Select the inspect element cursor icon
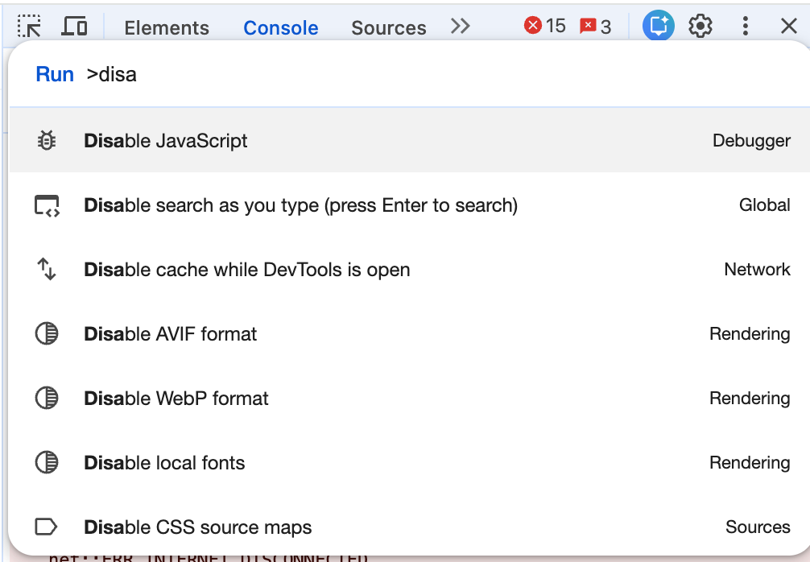Screen dimensions: 810x562 pyautogui.click(x=31, y=25)
